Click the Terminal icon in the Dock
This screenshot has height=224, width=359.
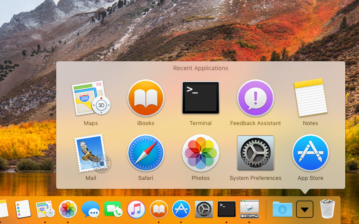click(226, 209)
